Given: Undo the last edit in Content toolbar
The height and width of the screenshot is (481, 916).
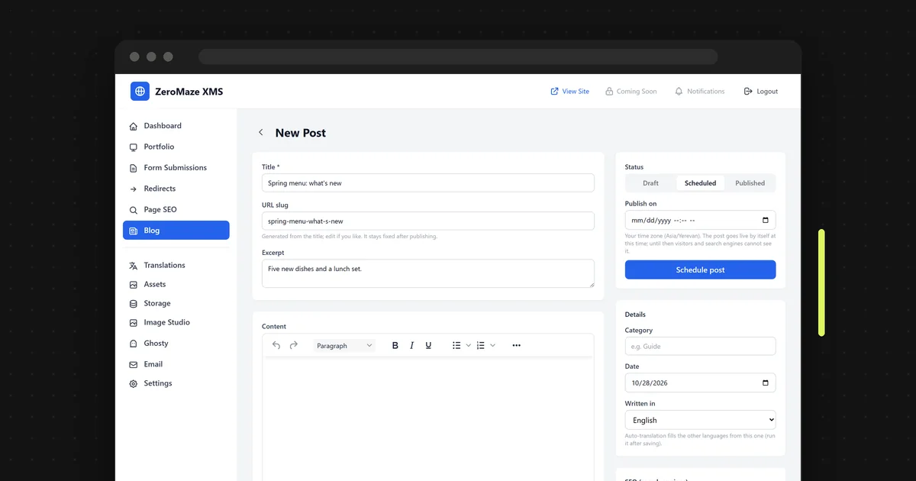Looking at the screenshot, I should click(x=276, y=346).
